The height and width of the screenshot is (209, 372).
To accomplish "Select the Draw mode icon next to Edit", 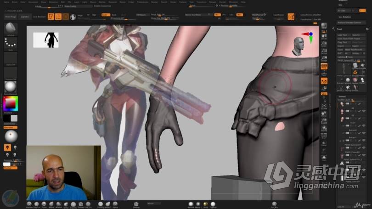I will (x=58, y=17).
